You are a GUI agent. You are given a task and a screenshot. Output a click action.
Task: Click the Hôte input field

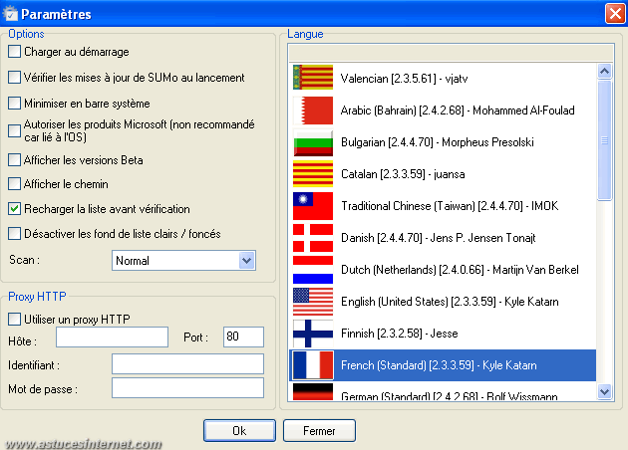[112, 337]
